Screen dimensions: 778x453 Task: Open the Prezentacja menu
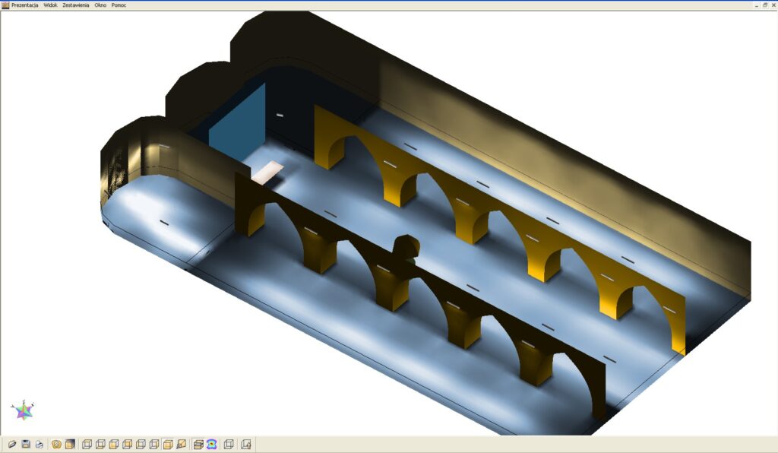pos(25,5)
